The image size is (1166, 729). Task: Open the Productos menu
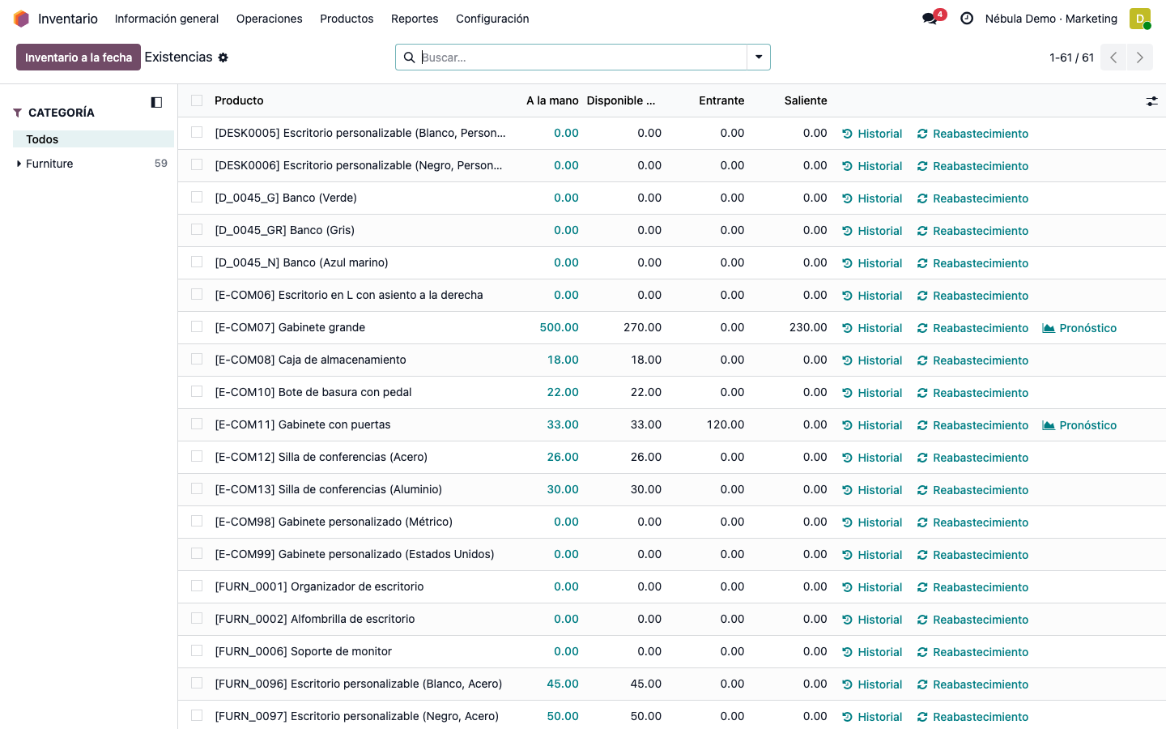(x=347, y=19)
